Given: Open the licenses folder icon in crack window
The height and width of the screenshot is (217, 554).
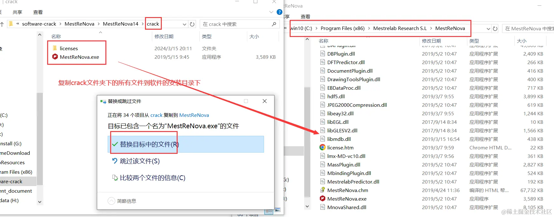Looking at the screenshot, I should (x=55, y=48).
